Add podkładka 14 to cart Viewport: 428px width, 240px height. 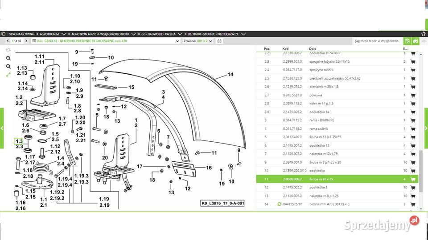(413, 112)
